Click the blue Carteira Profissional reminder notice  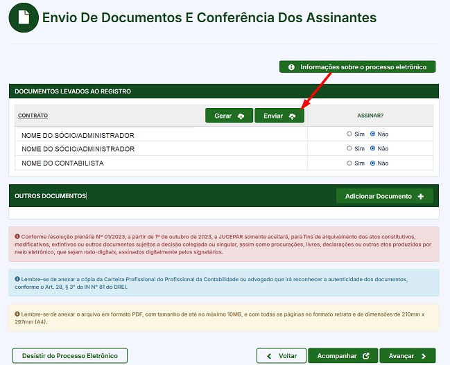click(x=224, y=283)
